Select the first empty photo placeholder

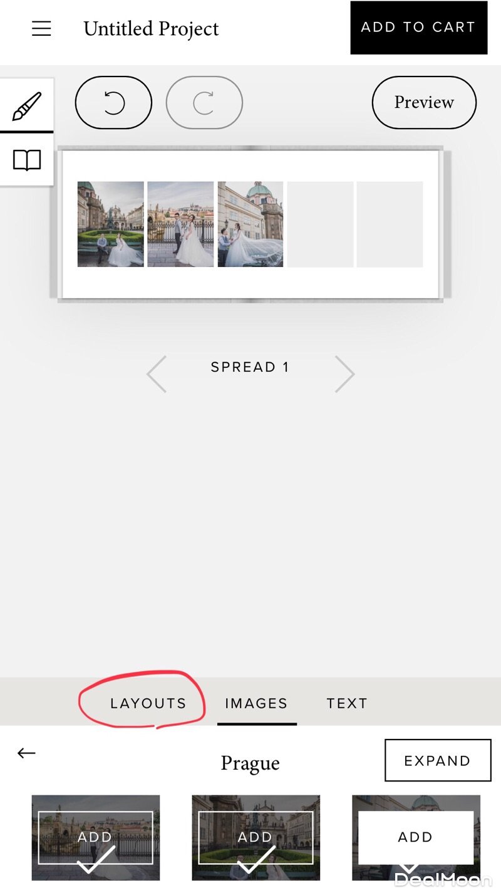320,224
